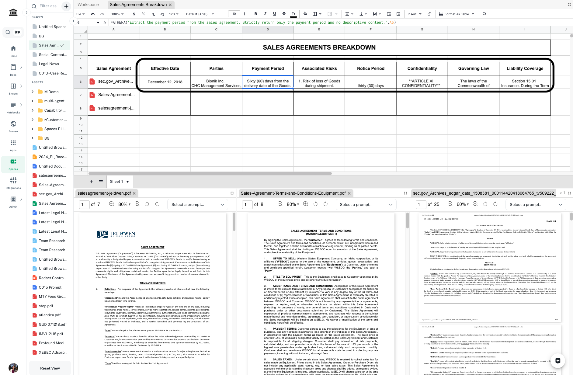Zoom in on salesagreement-jeldwen.pdf viewer
Screen dimensions: 573x375
[x=137, y=204]
